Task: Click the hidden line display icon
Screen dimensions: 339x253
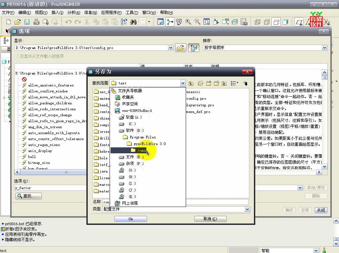Action: [x=267, y=22]
